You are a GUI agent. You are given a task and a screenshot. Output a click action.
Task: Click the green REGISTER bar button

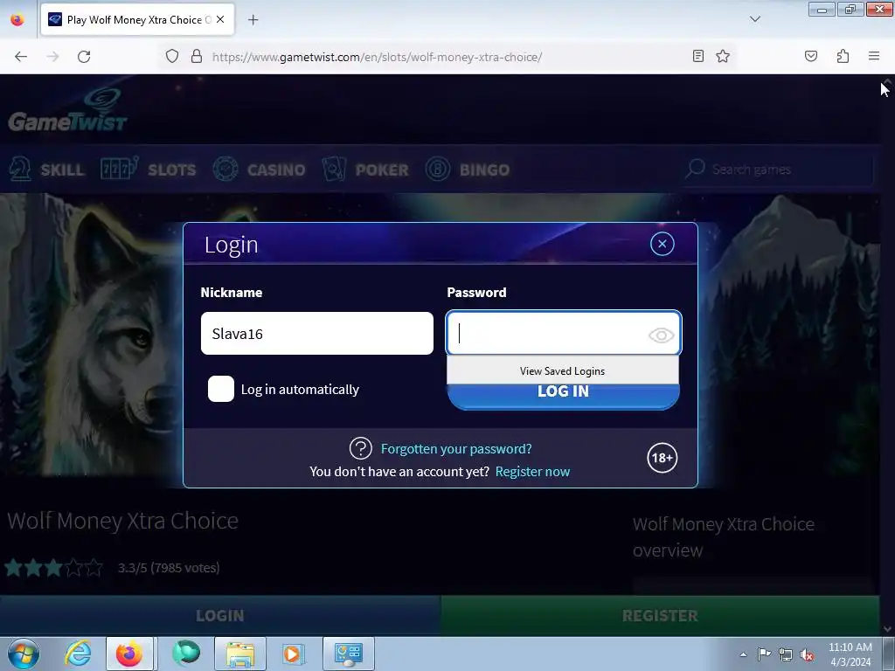(660, 616)
